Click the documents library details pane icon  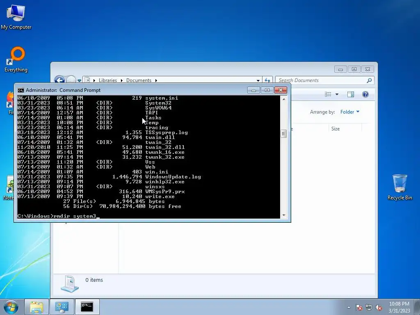(70, 283)
